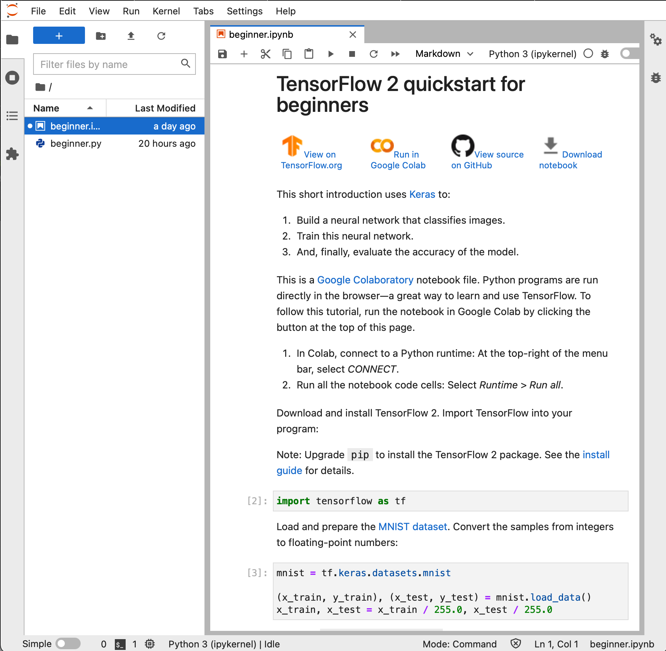Viewport: 666px width, 651px height.
Task: Click the kernel status circle indicator
Action: tap(588, 54)
